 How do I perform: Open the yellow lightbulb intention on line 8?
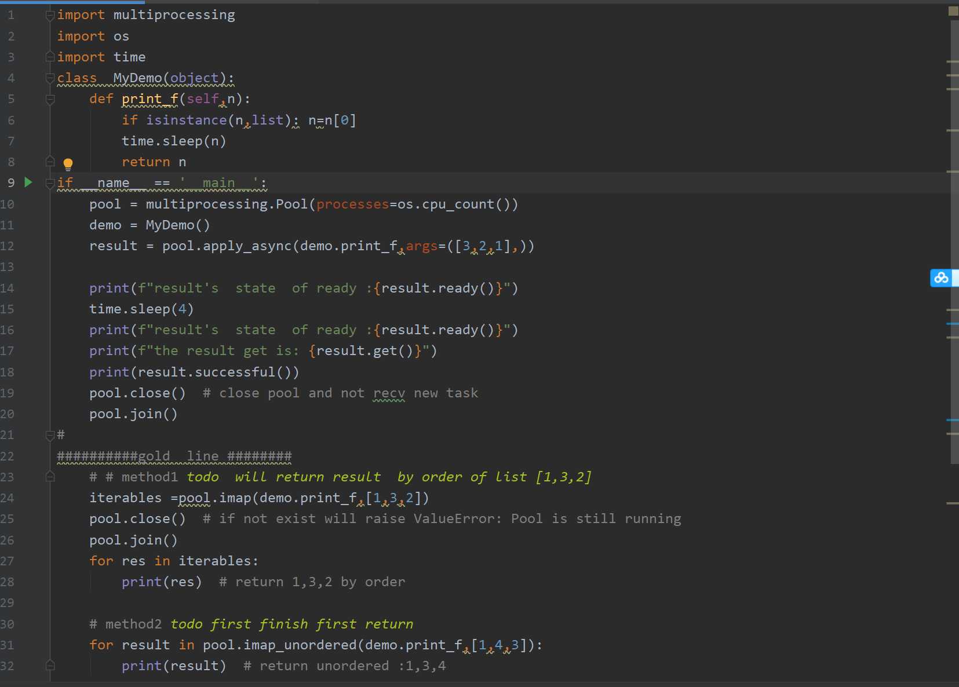(68, 164)
